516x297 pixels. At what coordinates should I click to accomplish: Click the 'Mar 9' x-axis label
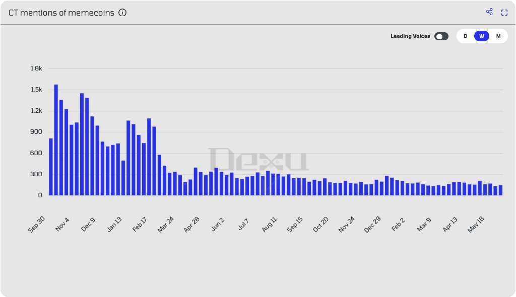424,225
